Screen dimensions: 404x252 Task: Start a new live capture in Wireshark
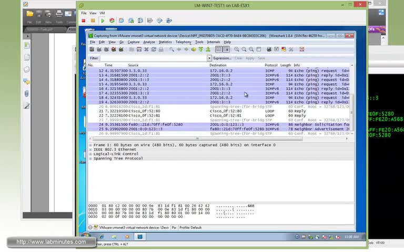pyautogui.click(x=106, y=49)
